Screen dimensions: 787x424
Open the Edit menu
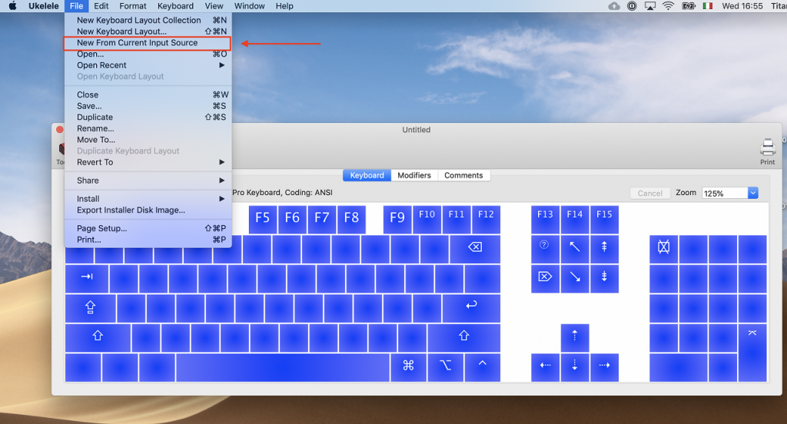[x=101, y=6]
